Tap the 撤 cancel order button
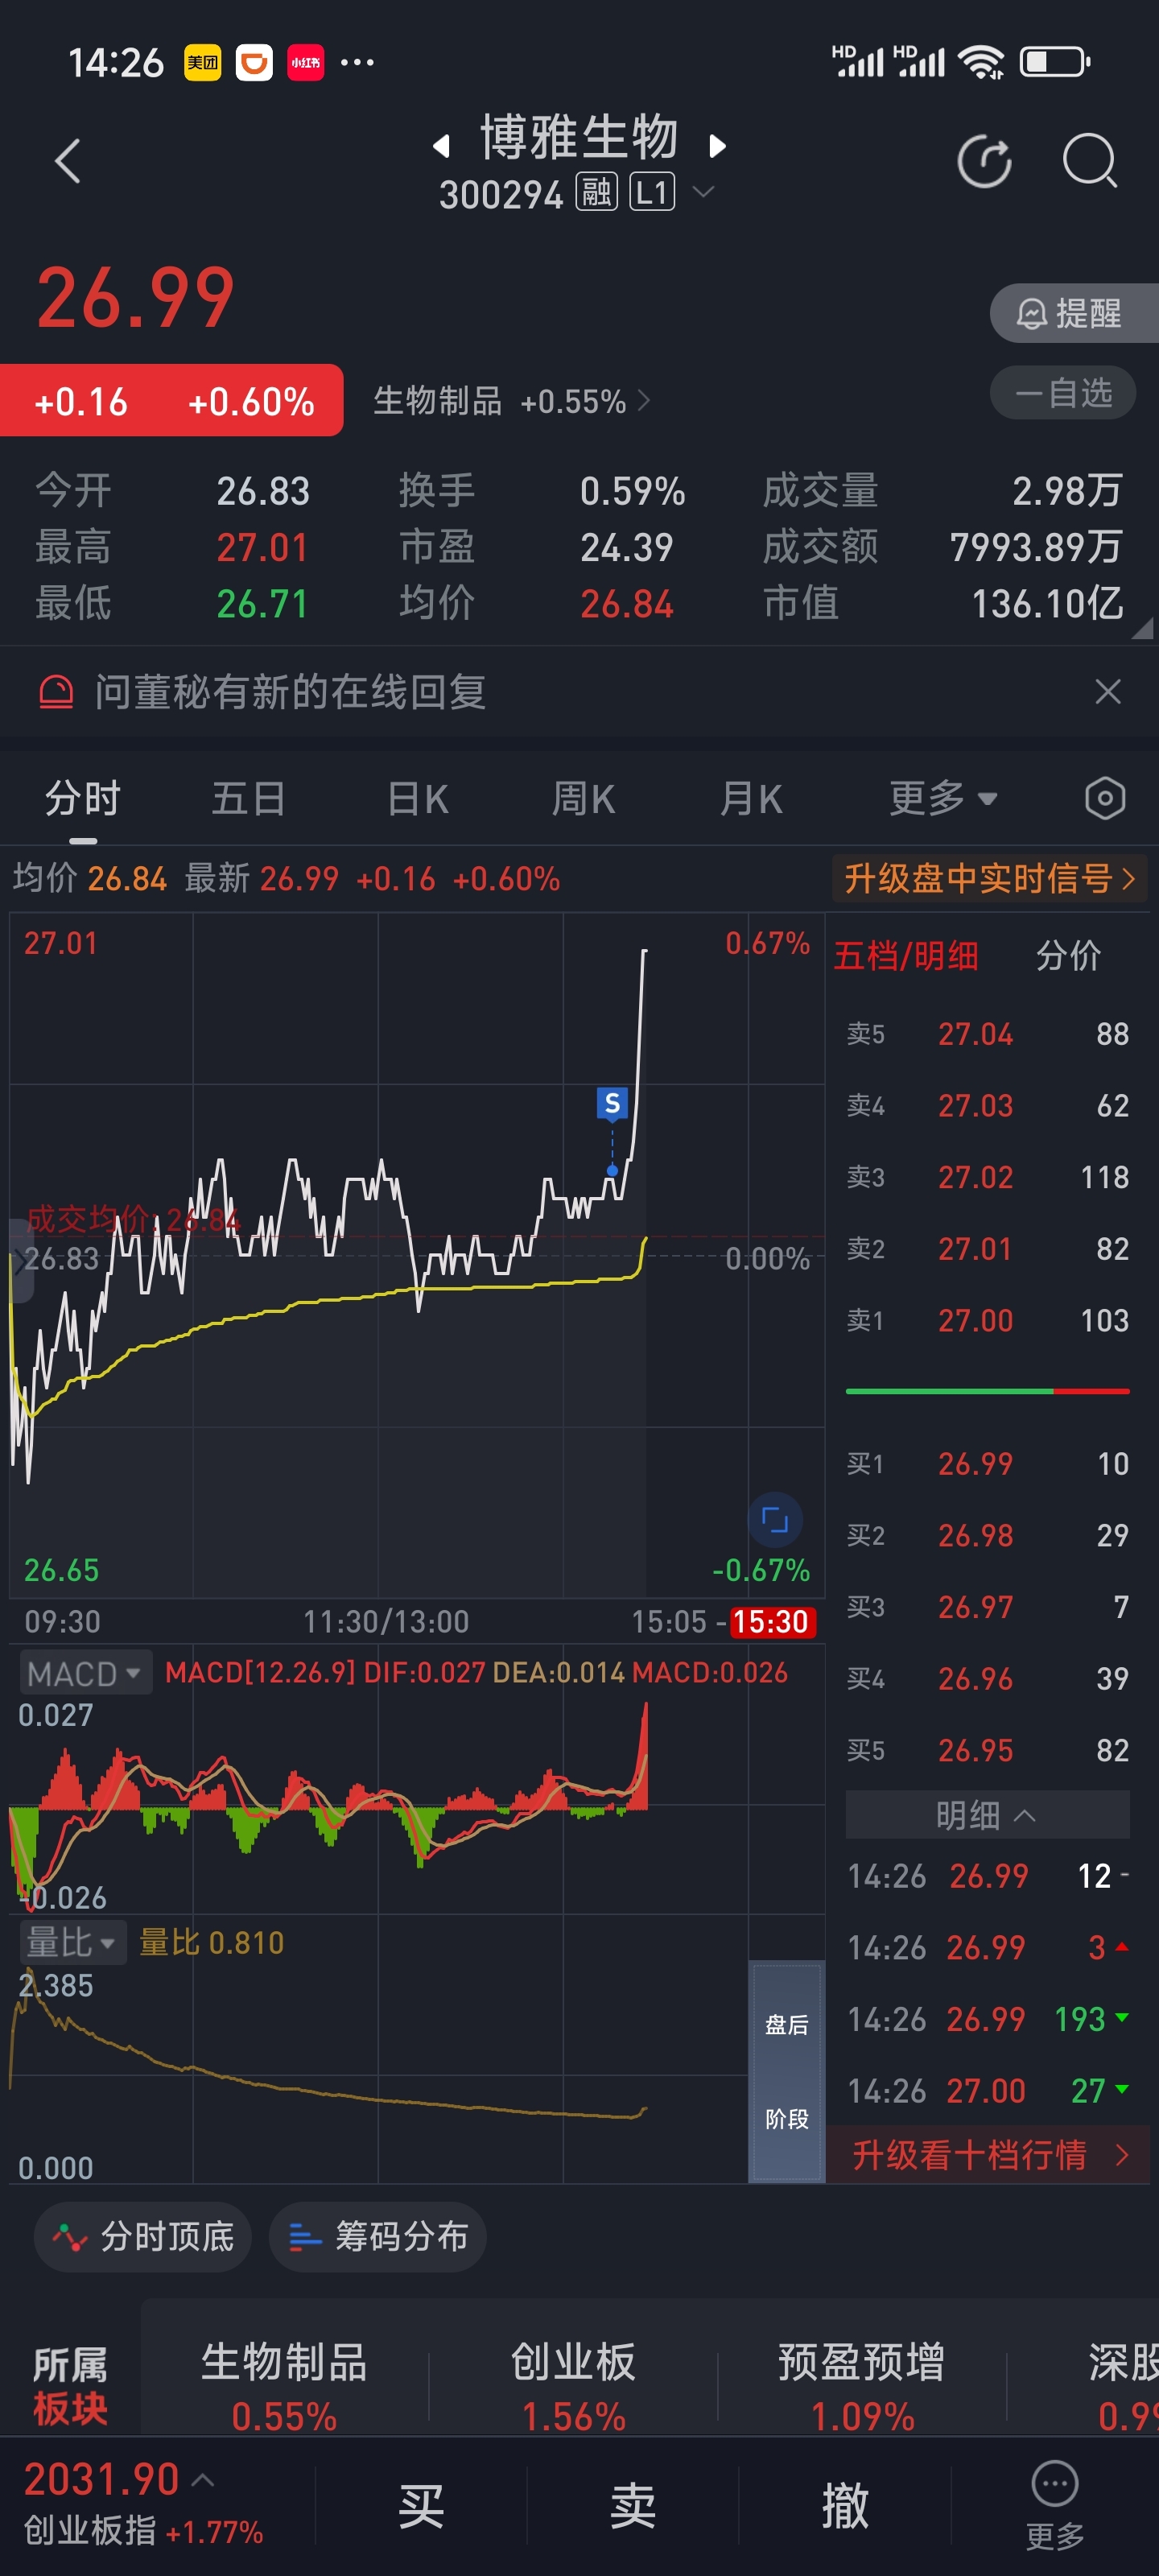The width and height of the screenshot is (1159, 2576). (x=845, y=2507)
